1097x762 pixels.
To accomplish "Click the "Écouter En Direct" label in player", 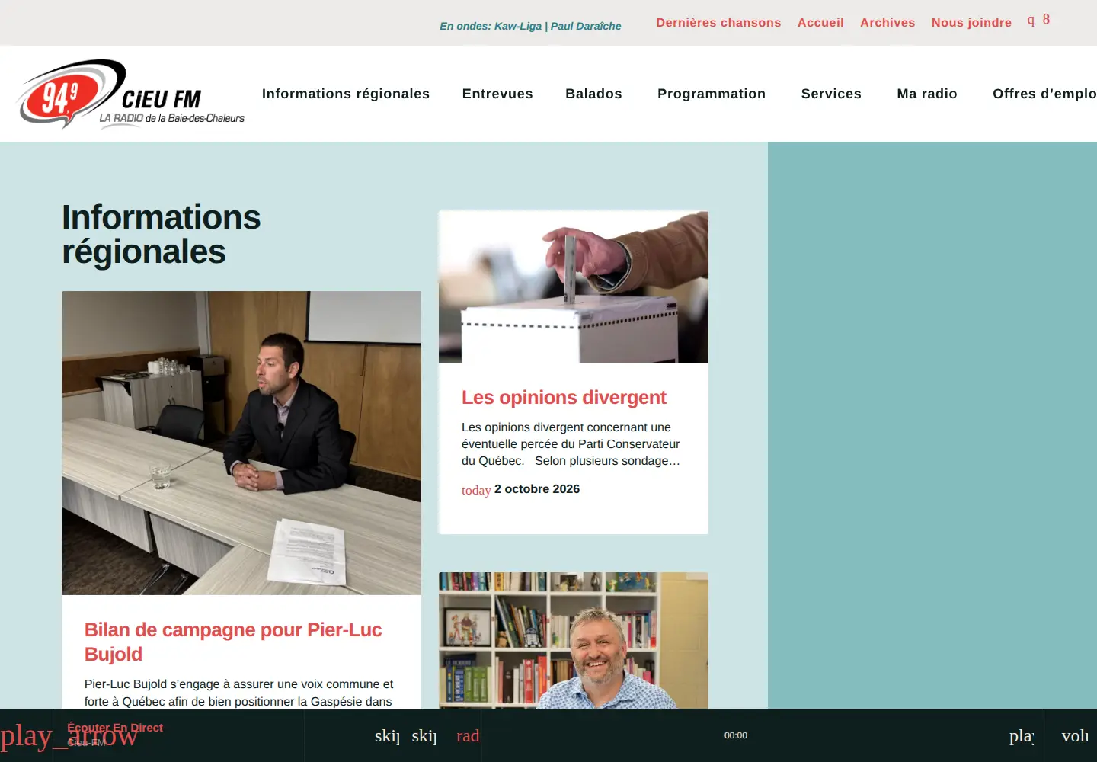I will tap(115, 728).
